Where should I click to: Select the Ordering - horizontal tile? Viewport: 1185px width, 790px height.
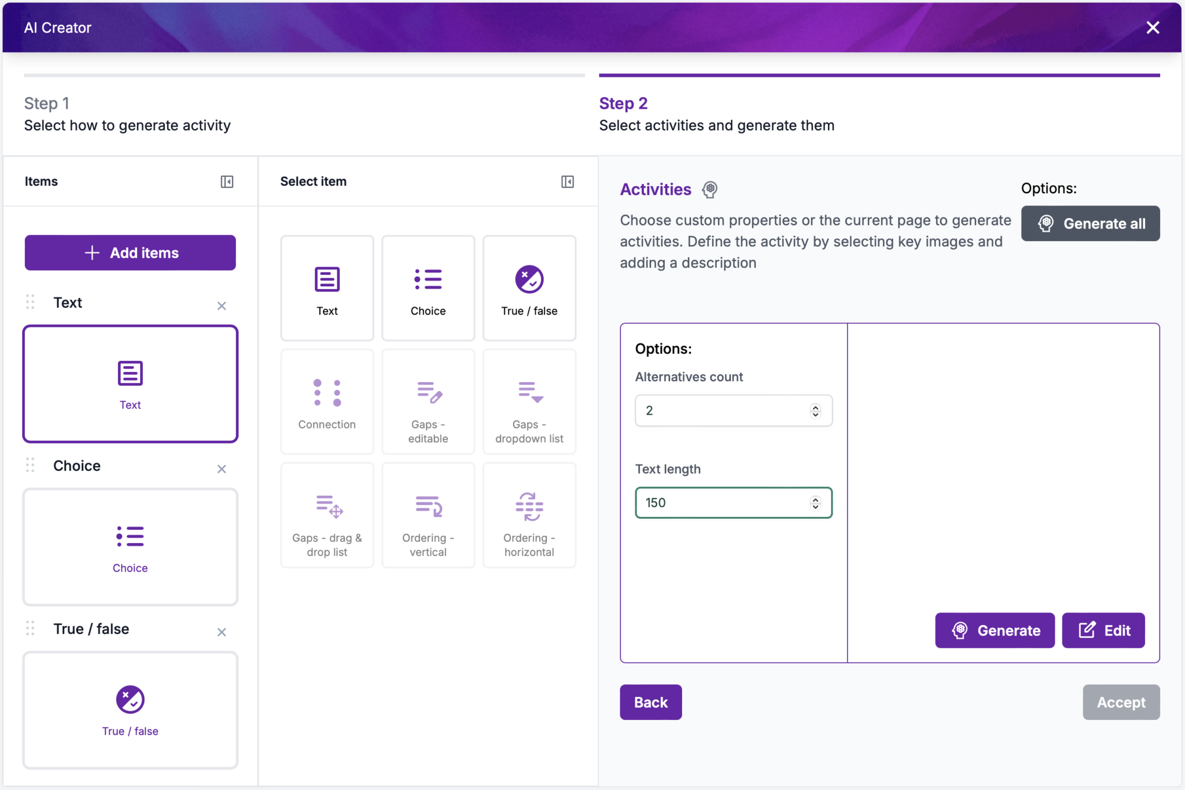(x=529, y=515)
